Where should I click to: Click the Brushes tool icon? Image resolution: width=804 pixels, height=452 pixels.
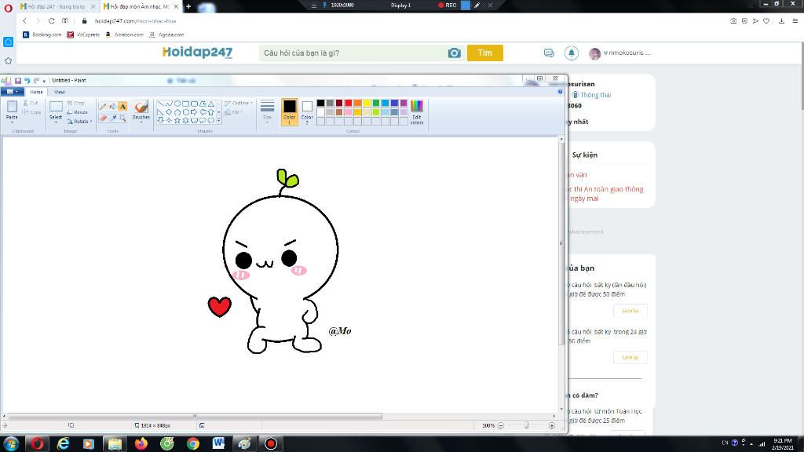[x=141, y=107]
